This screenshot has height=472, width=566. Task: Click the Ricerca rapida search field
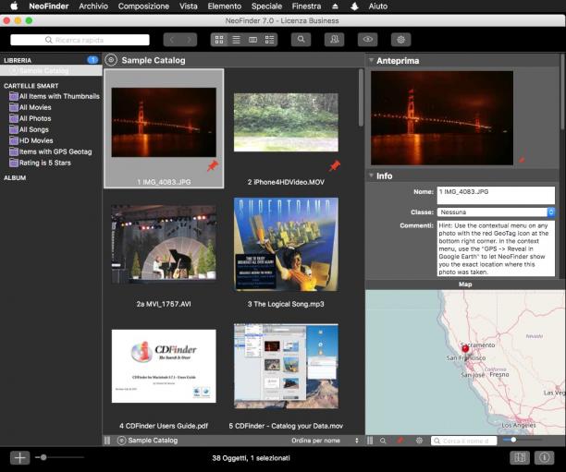coord(80,40)
